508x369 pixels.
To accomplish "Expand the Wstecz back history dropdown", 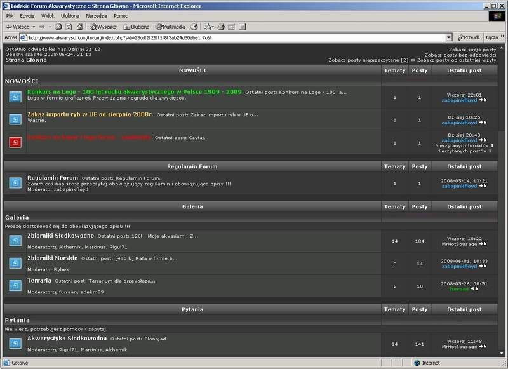I will (x=33, y=27).
